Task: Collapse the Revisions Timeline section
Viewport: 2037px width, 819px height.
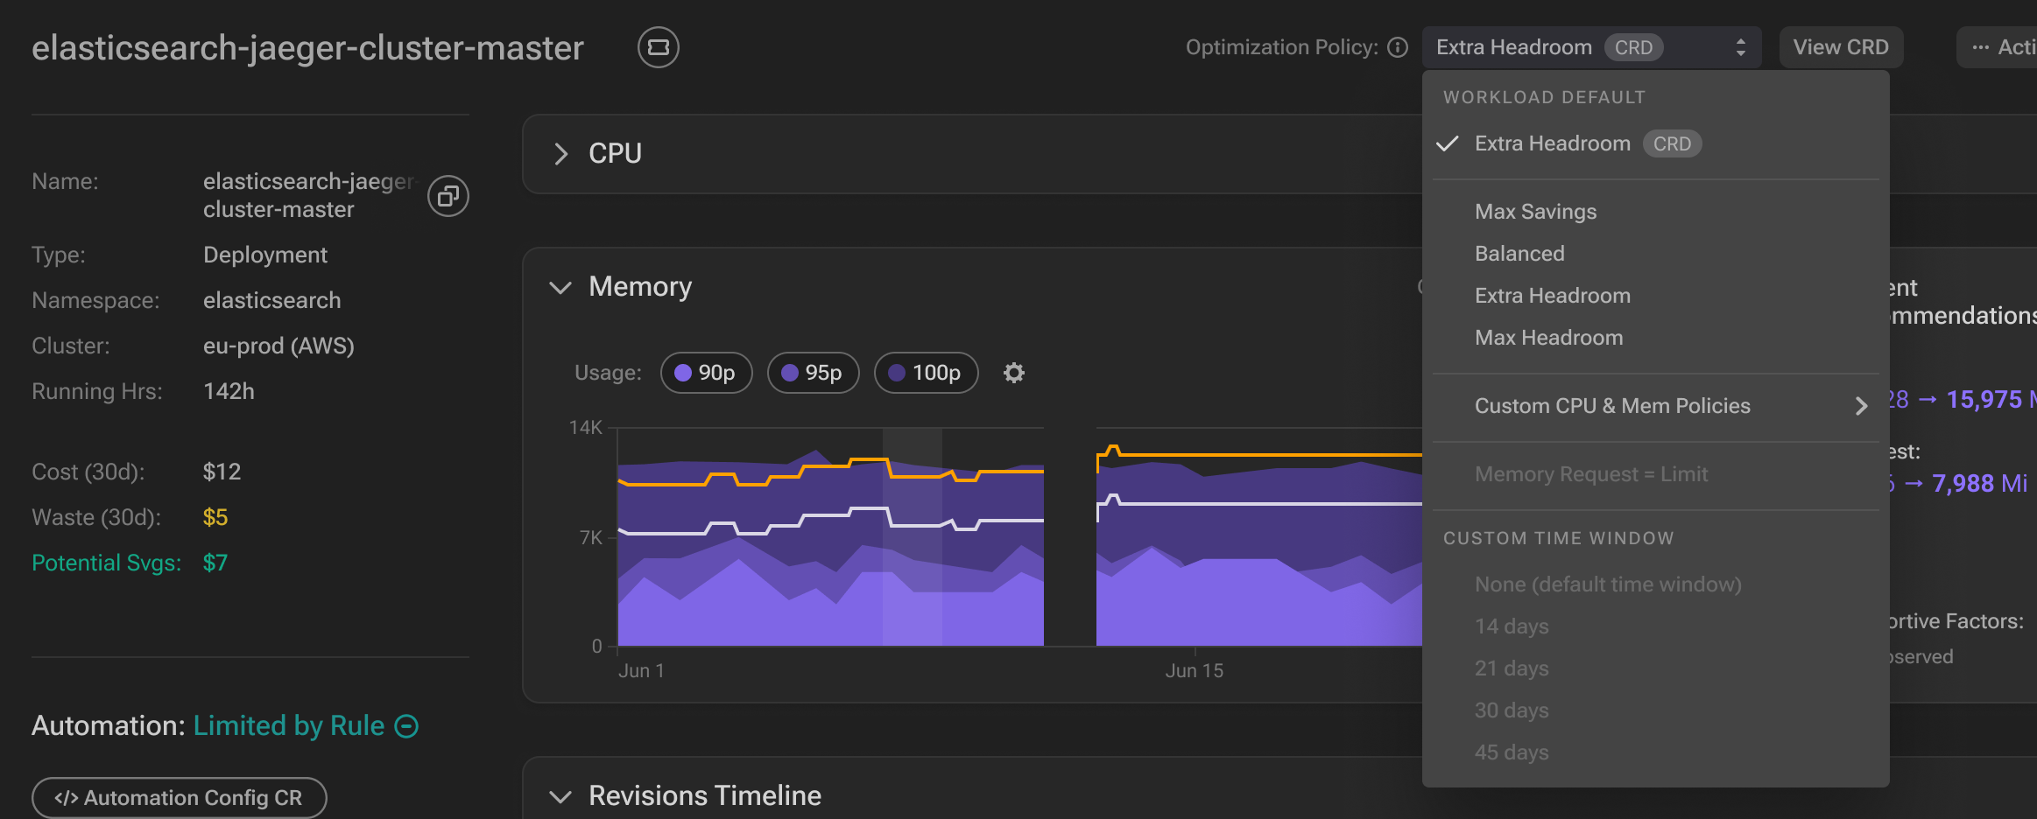Action: 560,796
